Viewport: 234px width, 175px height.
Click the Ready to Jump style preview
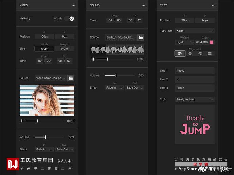tap(195, 124)
